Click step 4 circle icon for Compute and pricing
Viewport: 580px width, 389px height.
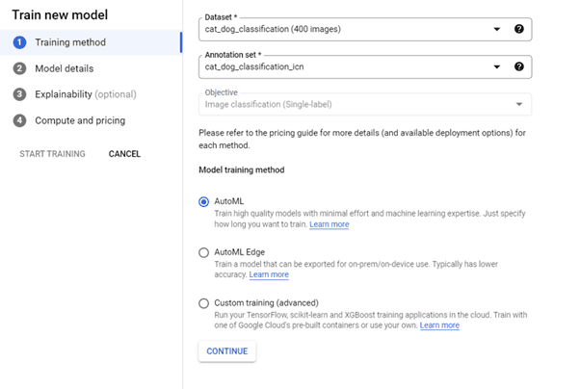pos(19,120)
